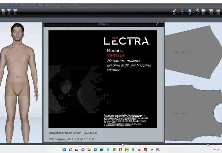Expand the blue camera icon dropdown
This screenshot has height=153, width=222.
coord(207,12)
